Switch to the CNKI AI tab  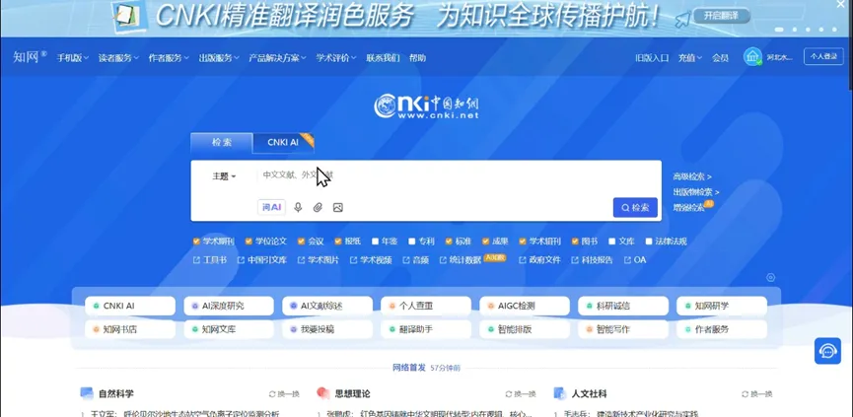point(283,142)
